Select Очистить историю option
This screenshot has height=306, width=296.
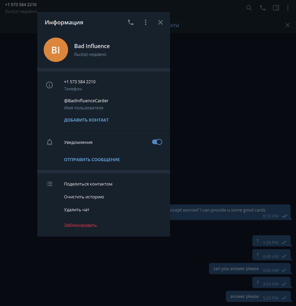(x=84, y=197)
